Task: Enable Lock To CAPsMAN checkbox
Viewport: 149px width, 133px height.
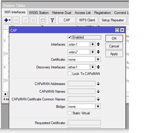Action: click(x=69, y=73)
